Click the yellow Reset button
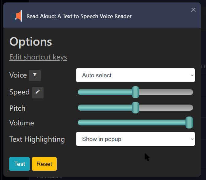The height and width of the screenshot is (180, 206). pyautogui.click(x=44, y=164)
